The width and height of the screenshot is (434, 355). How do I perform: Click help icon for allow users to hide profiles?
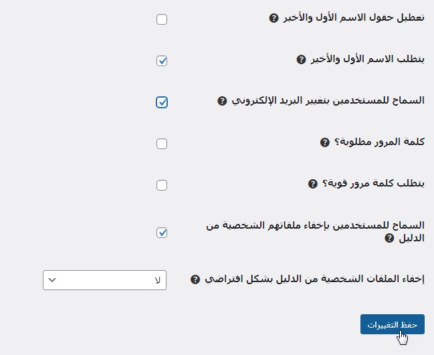click(389, 238)
